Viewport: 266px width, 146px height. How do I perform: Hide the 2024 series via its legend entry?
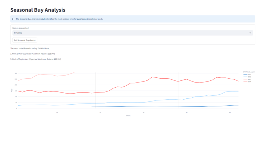249,81
